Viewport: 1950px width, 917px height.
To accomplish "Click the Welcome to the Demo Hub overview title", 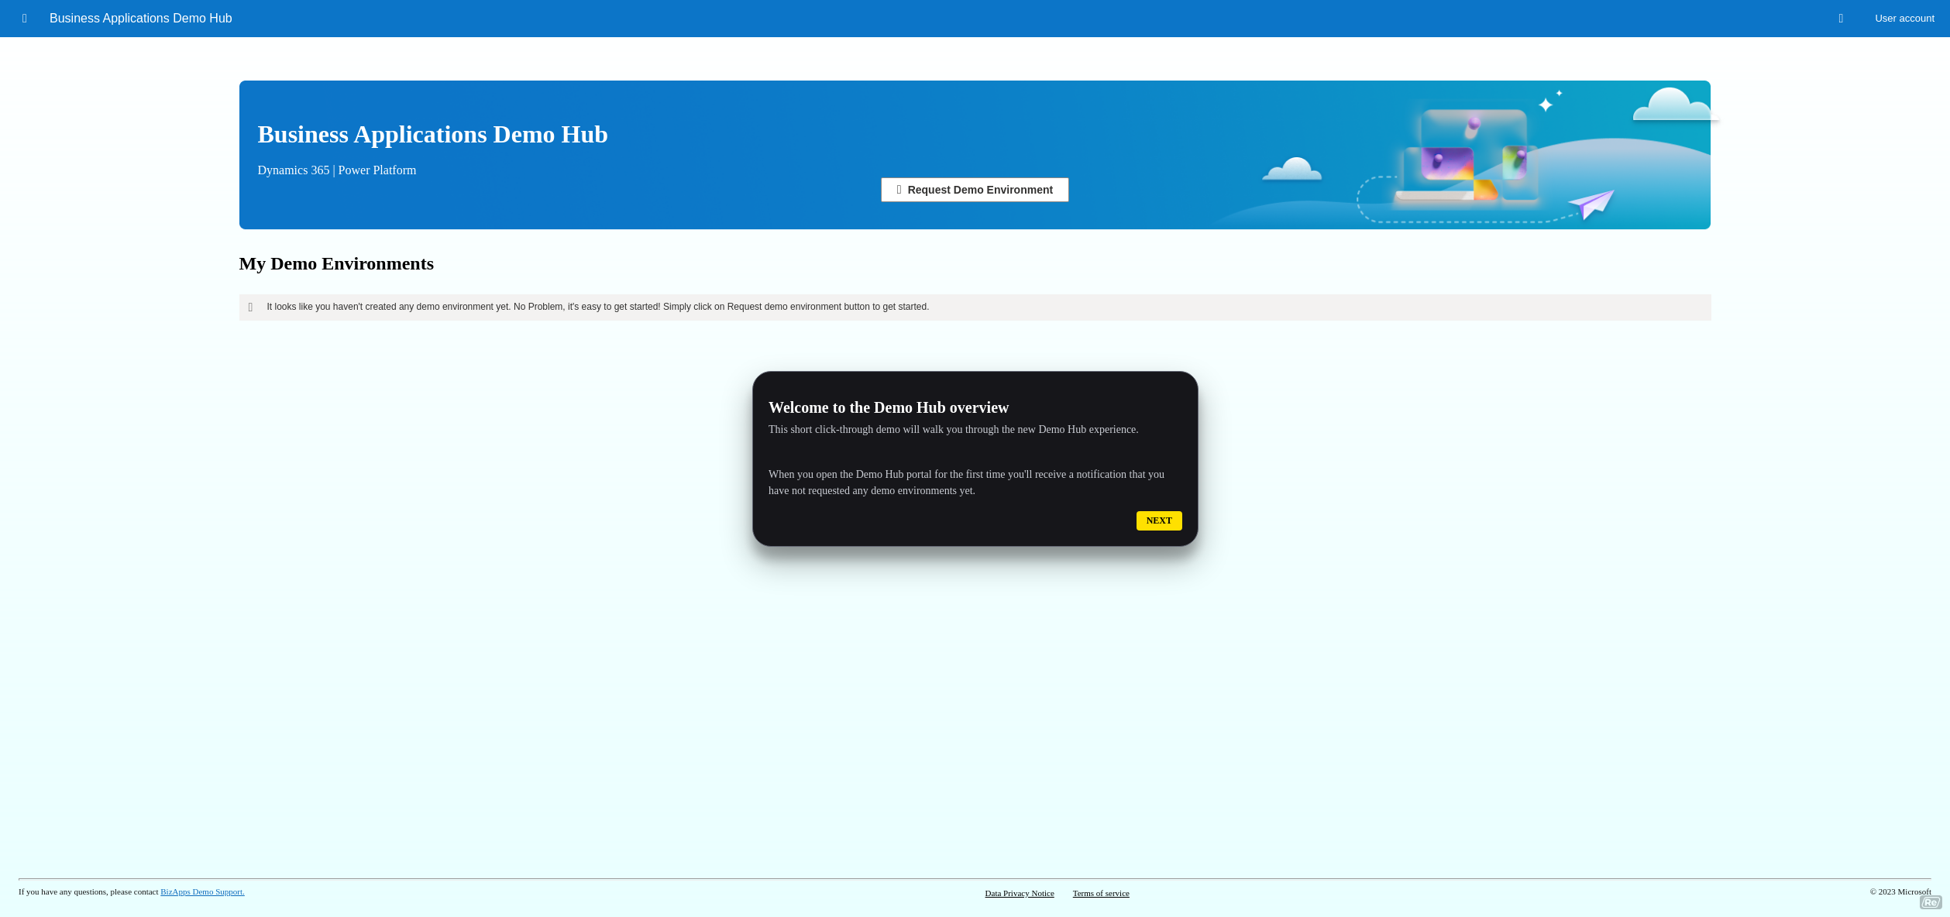I will click(x=889, y=407).
